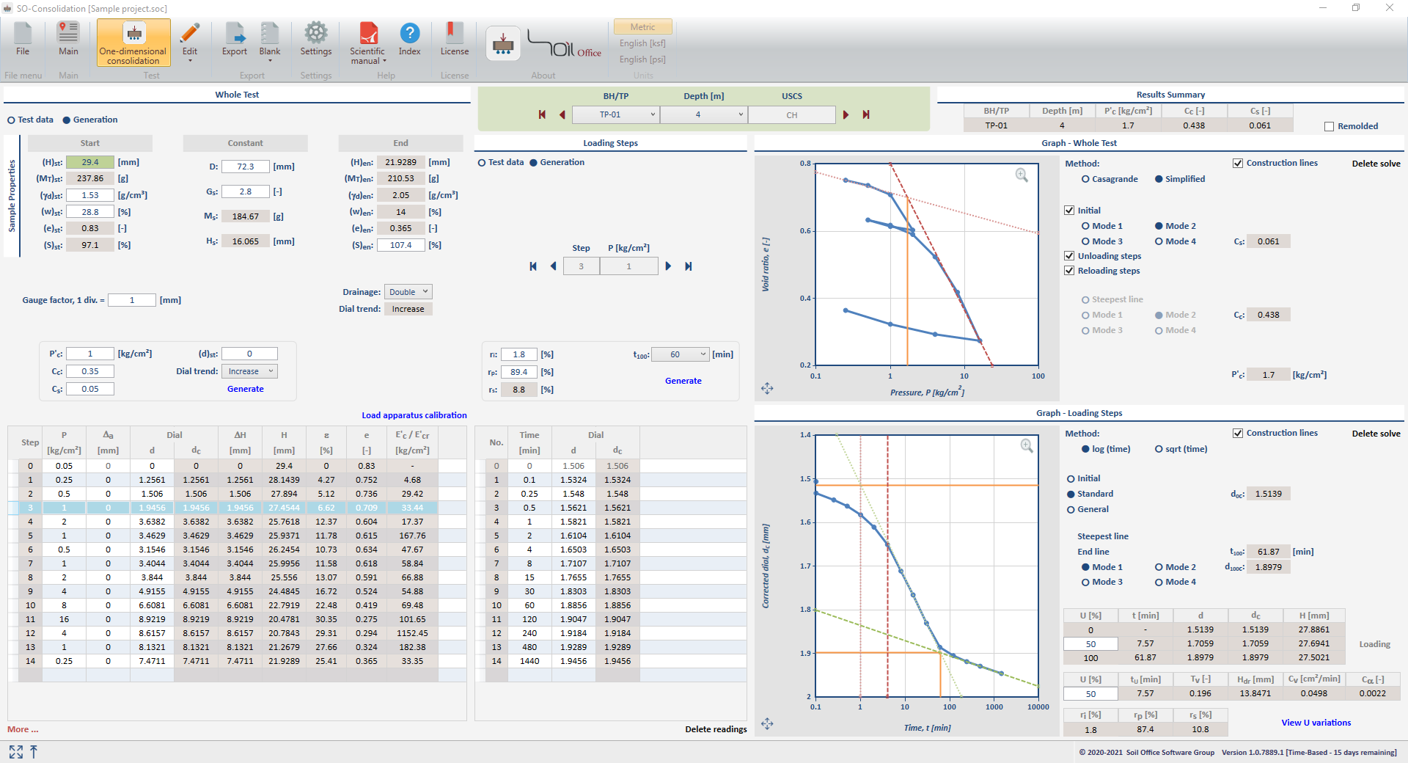Select Casagrande method radio button
This screenshot has width=1408, height=763.
1085,179
